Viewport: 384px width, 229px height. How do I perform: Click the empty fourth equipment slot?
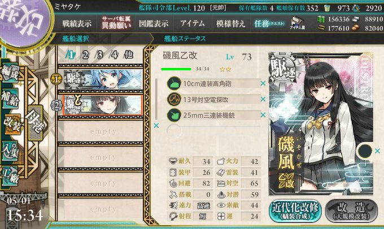[x=213, y=131]
